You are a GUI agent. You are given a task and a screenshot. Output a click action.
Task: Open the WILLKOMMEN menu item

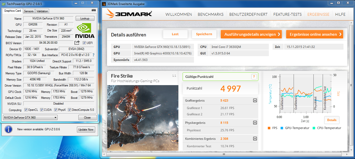[x=179, y=14]
